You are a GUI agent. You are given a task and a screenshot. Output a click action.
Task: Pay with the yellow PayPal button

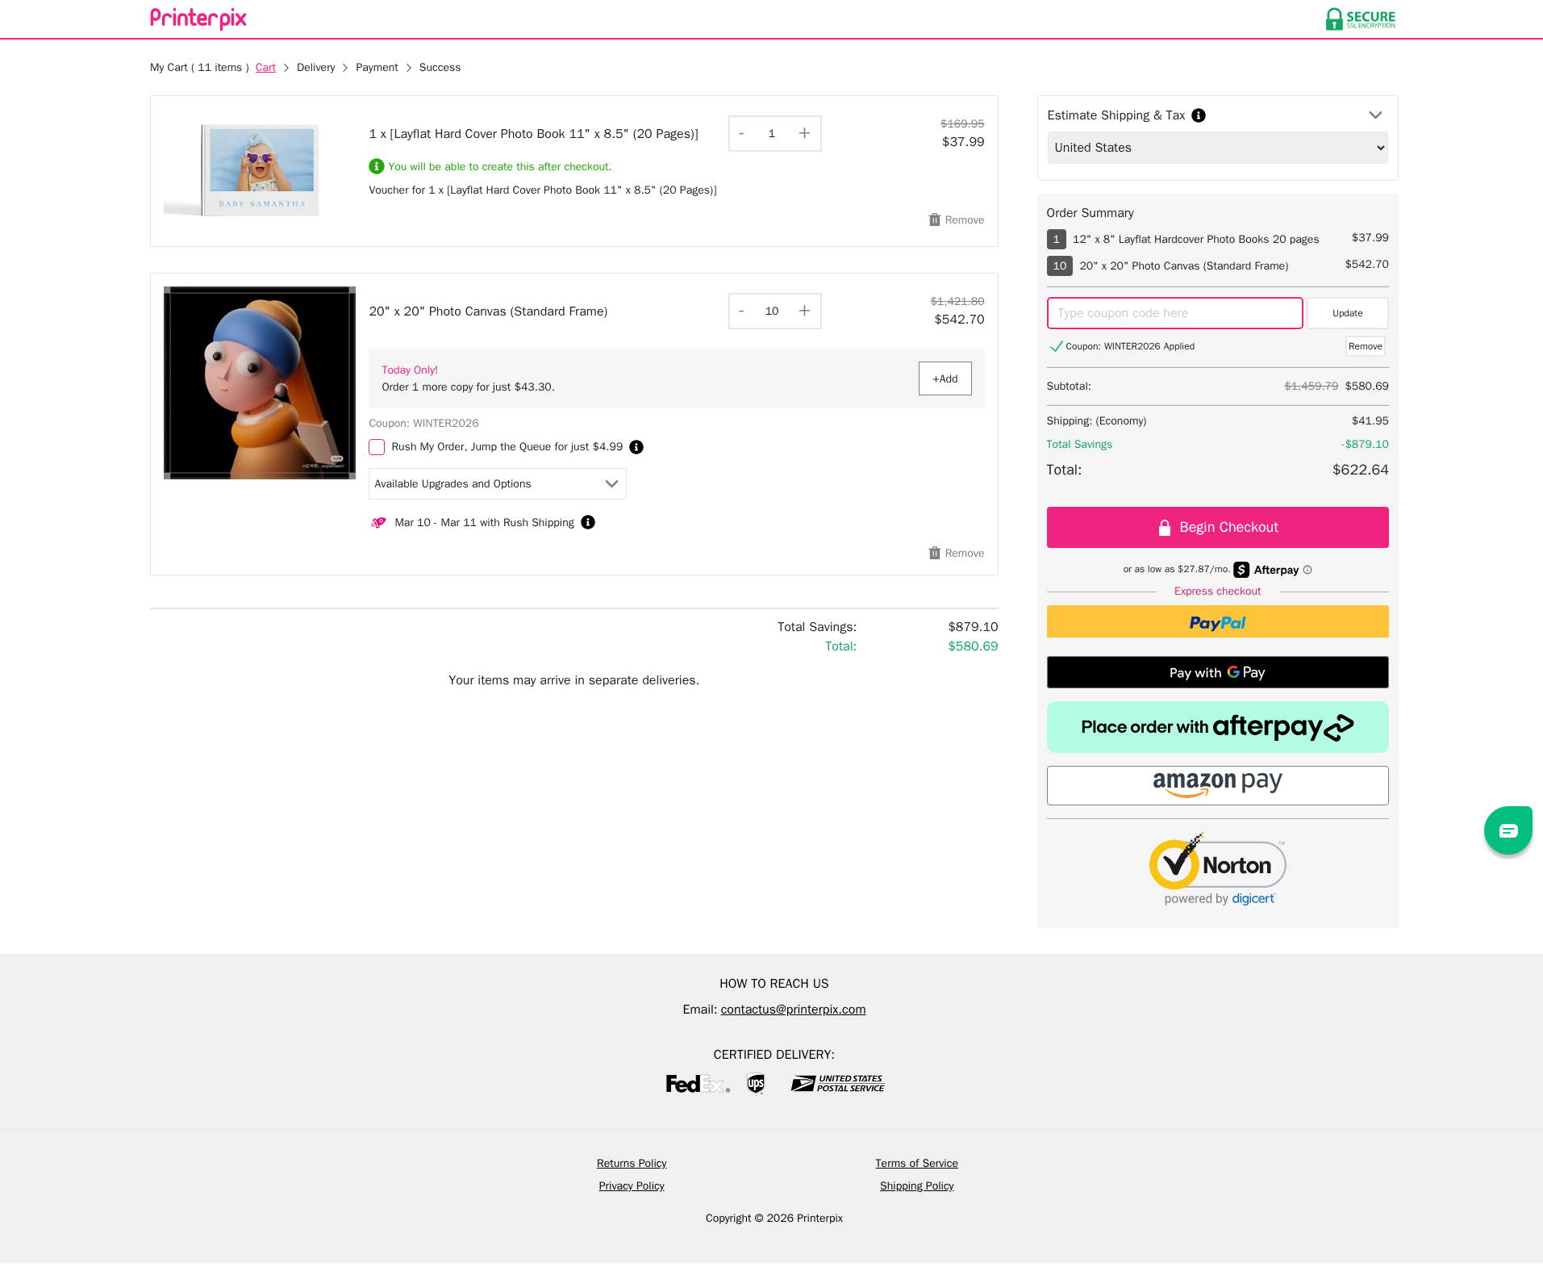[x=1217, y=622]
